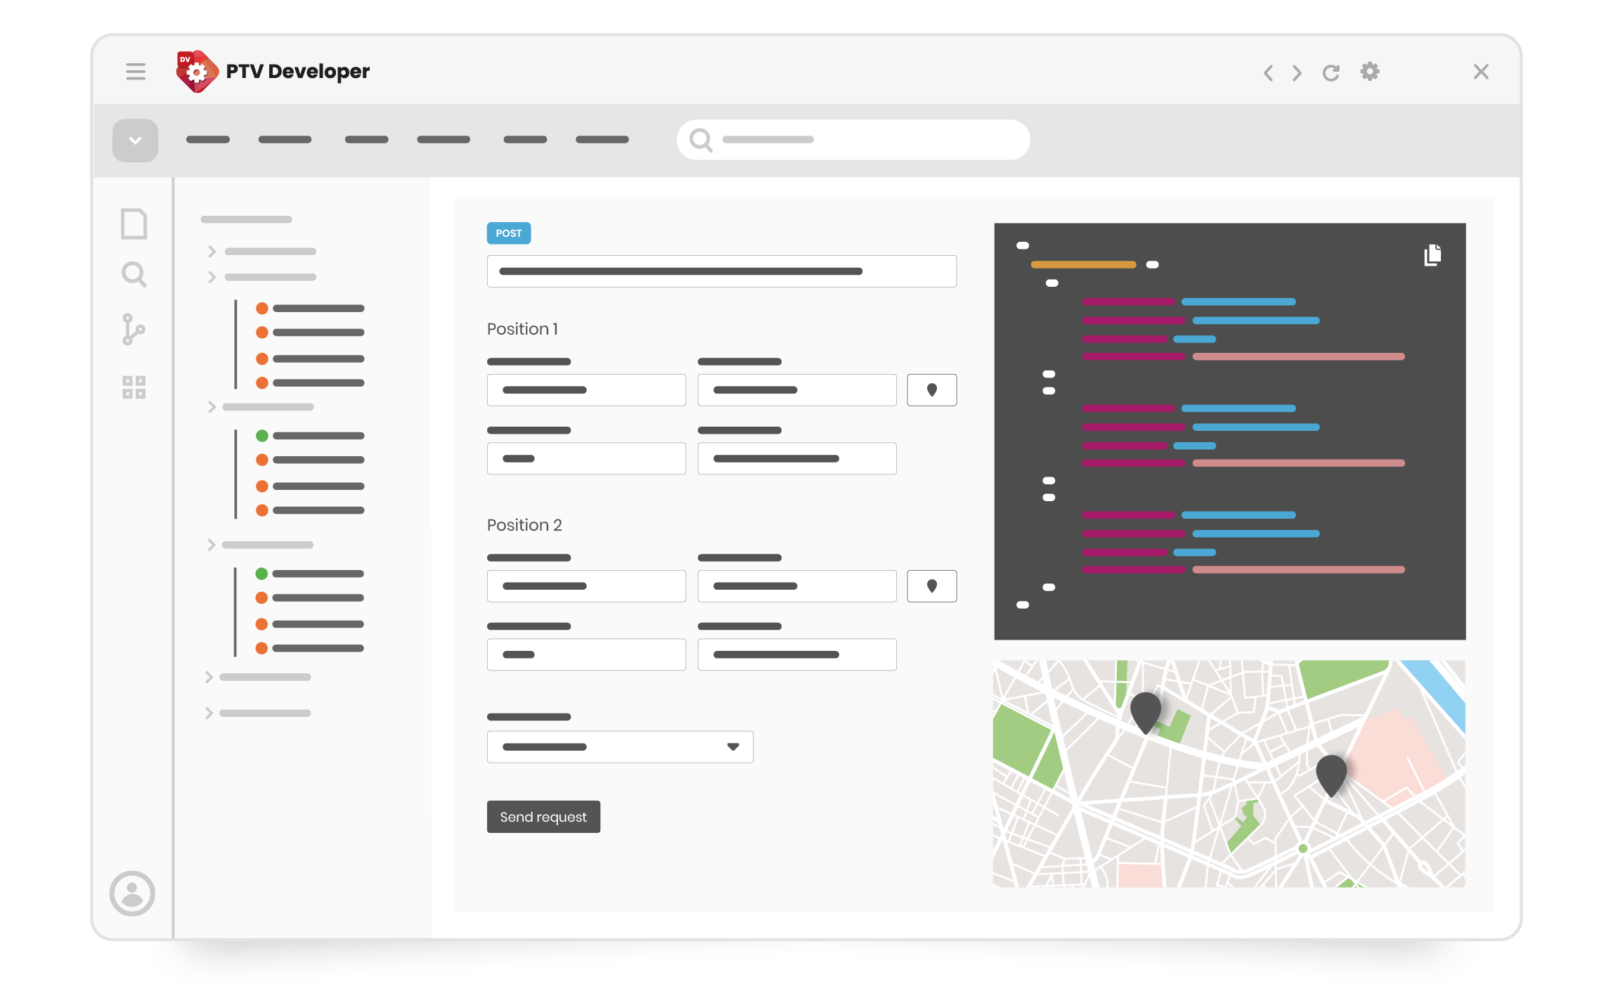Open the combo box above Send request
The width and height of the screenshot is (1611, 996).
tap(620, 746)
